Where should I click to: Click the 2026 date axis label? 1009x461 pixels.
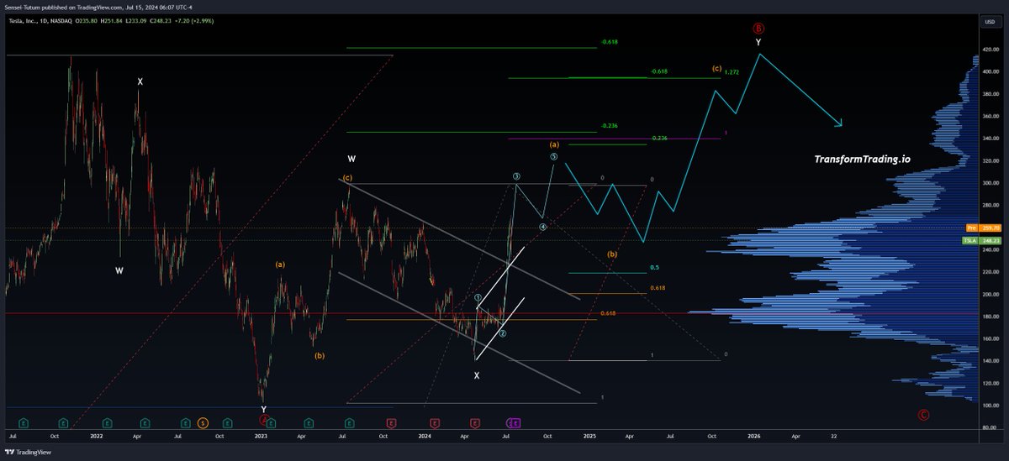pyautogui.click(x=754, y=437)
